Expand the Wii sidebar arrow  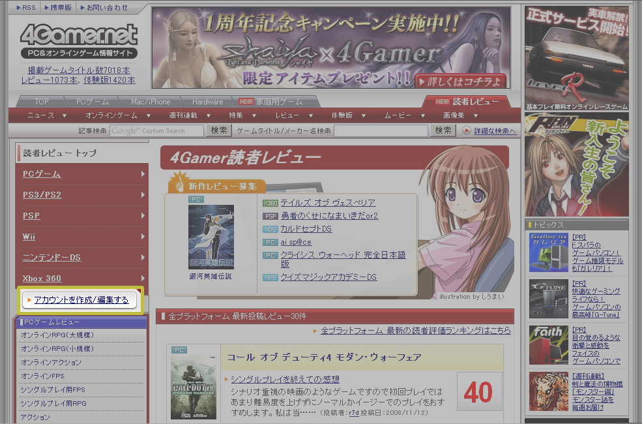pyautogui.click(x=143, y=236)
